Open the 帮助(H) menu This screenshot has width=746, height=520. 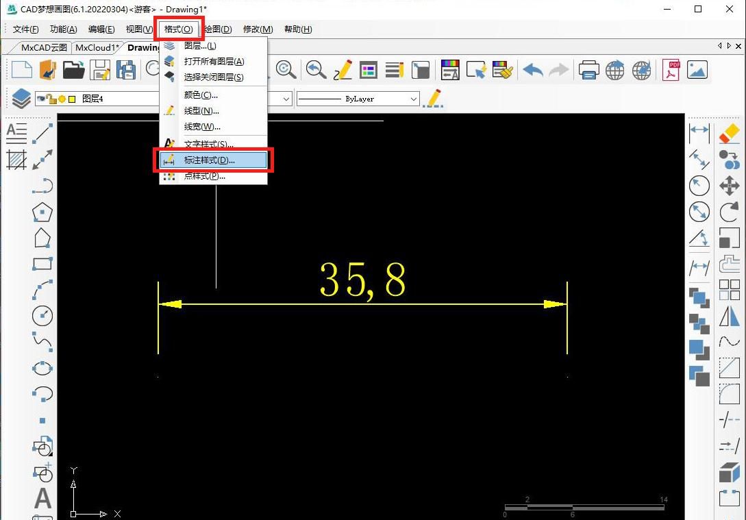point(298,29)
